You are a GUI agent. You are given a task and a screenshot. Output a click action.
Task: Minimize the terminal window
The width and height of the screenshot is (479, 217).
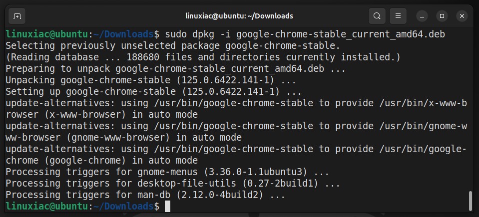pos(422,16)
